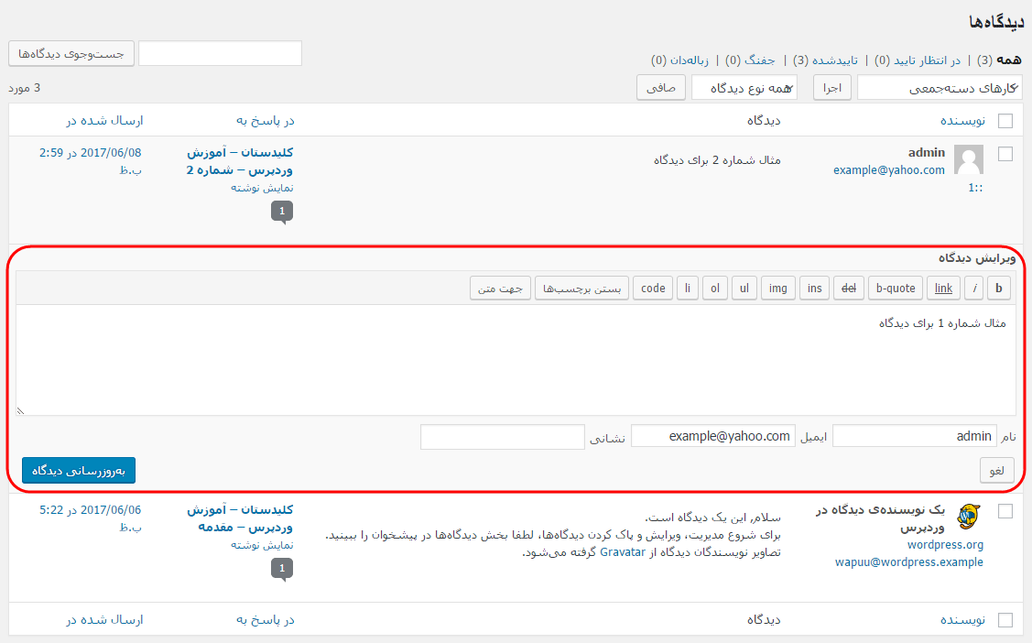Viewport: 1032px width, 643px height.
Task: Open comment bubble count for شماره 2 post
Action: [x=282, y=212]
